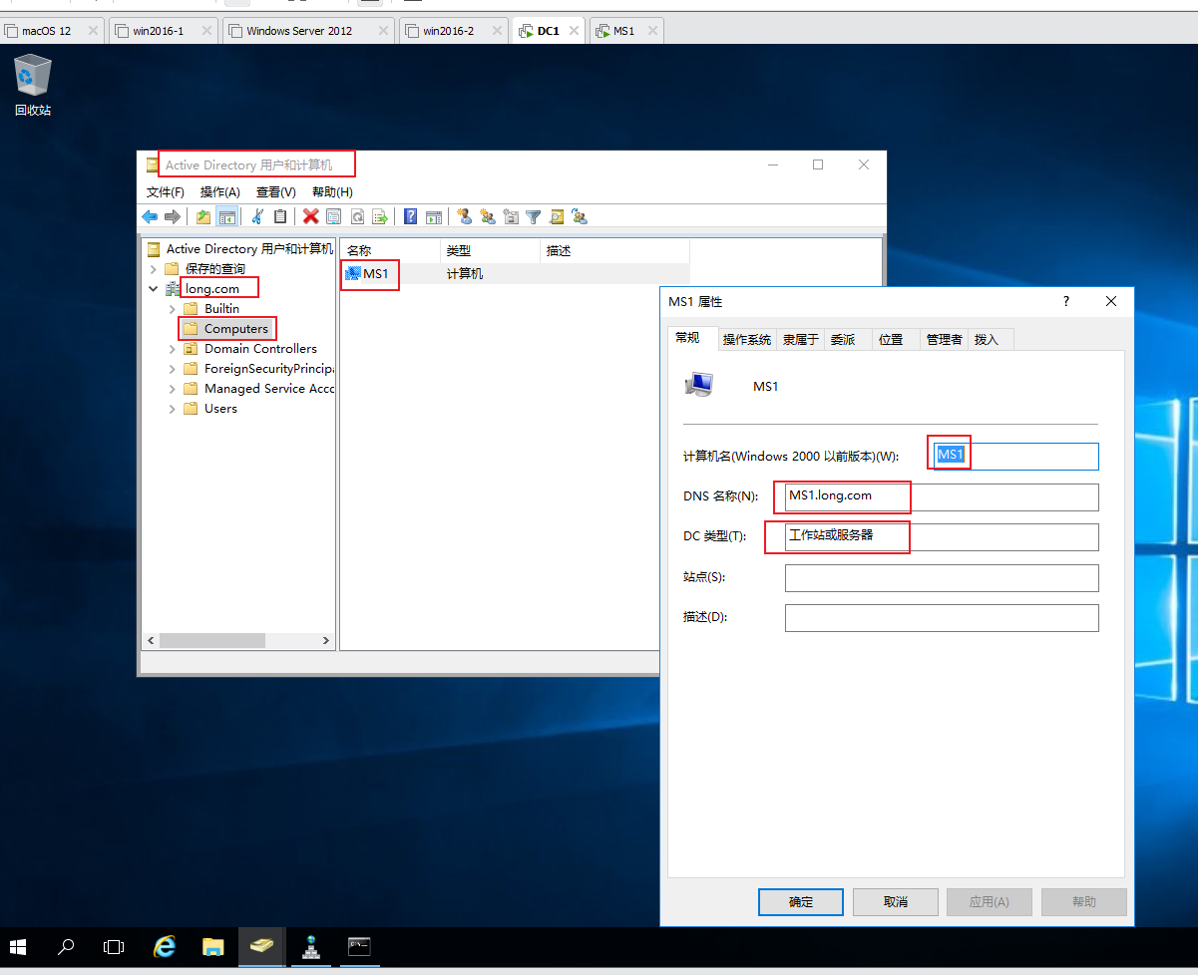The image size is (1198, 975).
Task: Toggle the show/hide action pane icon
Action: (433, 216)
